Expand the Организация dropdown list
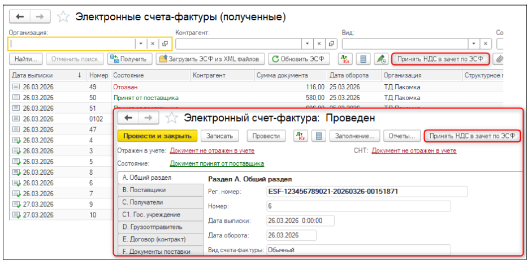 [140, 44]
